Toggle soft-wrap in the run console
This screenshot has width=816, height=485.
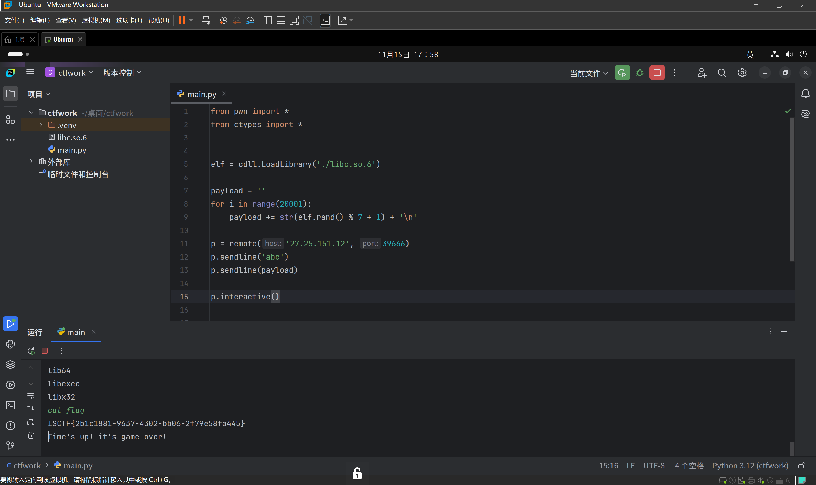point(31,396)
